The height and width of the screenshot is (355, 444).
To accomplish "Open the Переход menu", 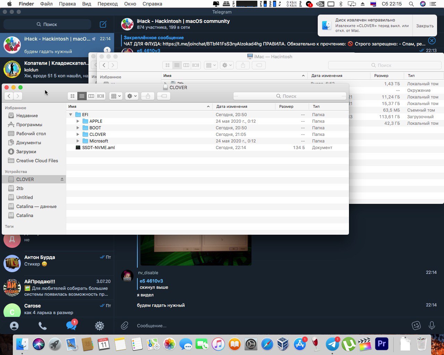I will tap(108, 4).
